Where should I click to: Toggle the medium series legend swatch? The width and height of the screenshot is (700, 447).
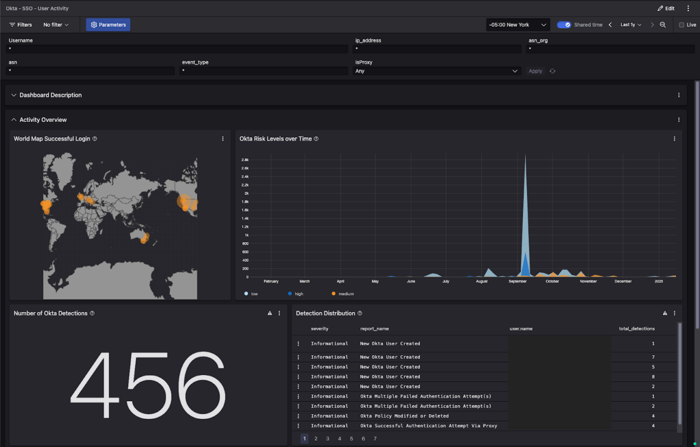click(334, 294)
